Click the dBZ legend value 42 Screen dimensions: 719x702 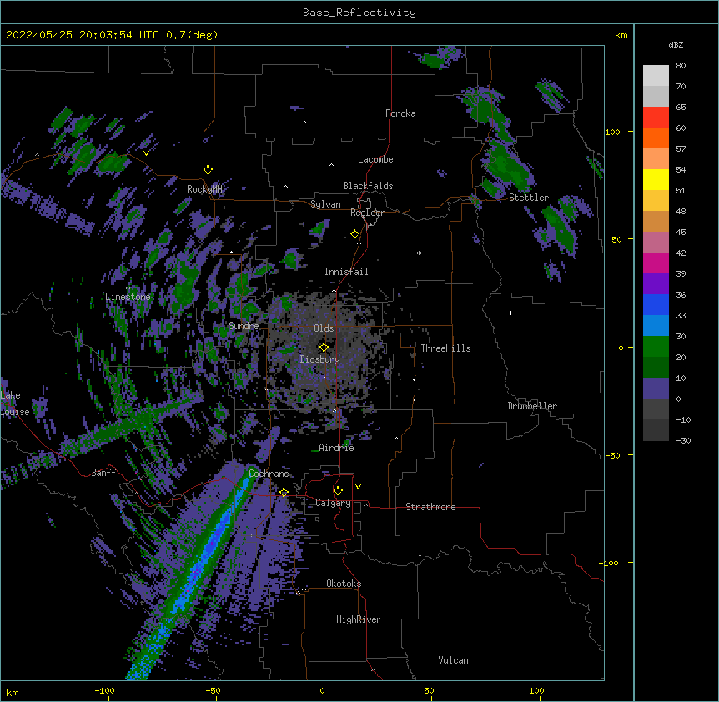coord(681,253)
